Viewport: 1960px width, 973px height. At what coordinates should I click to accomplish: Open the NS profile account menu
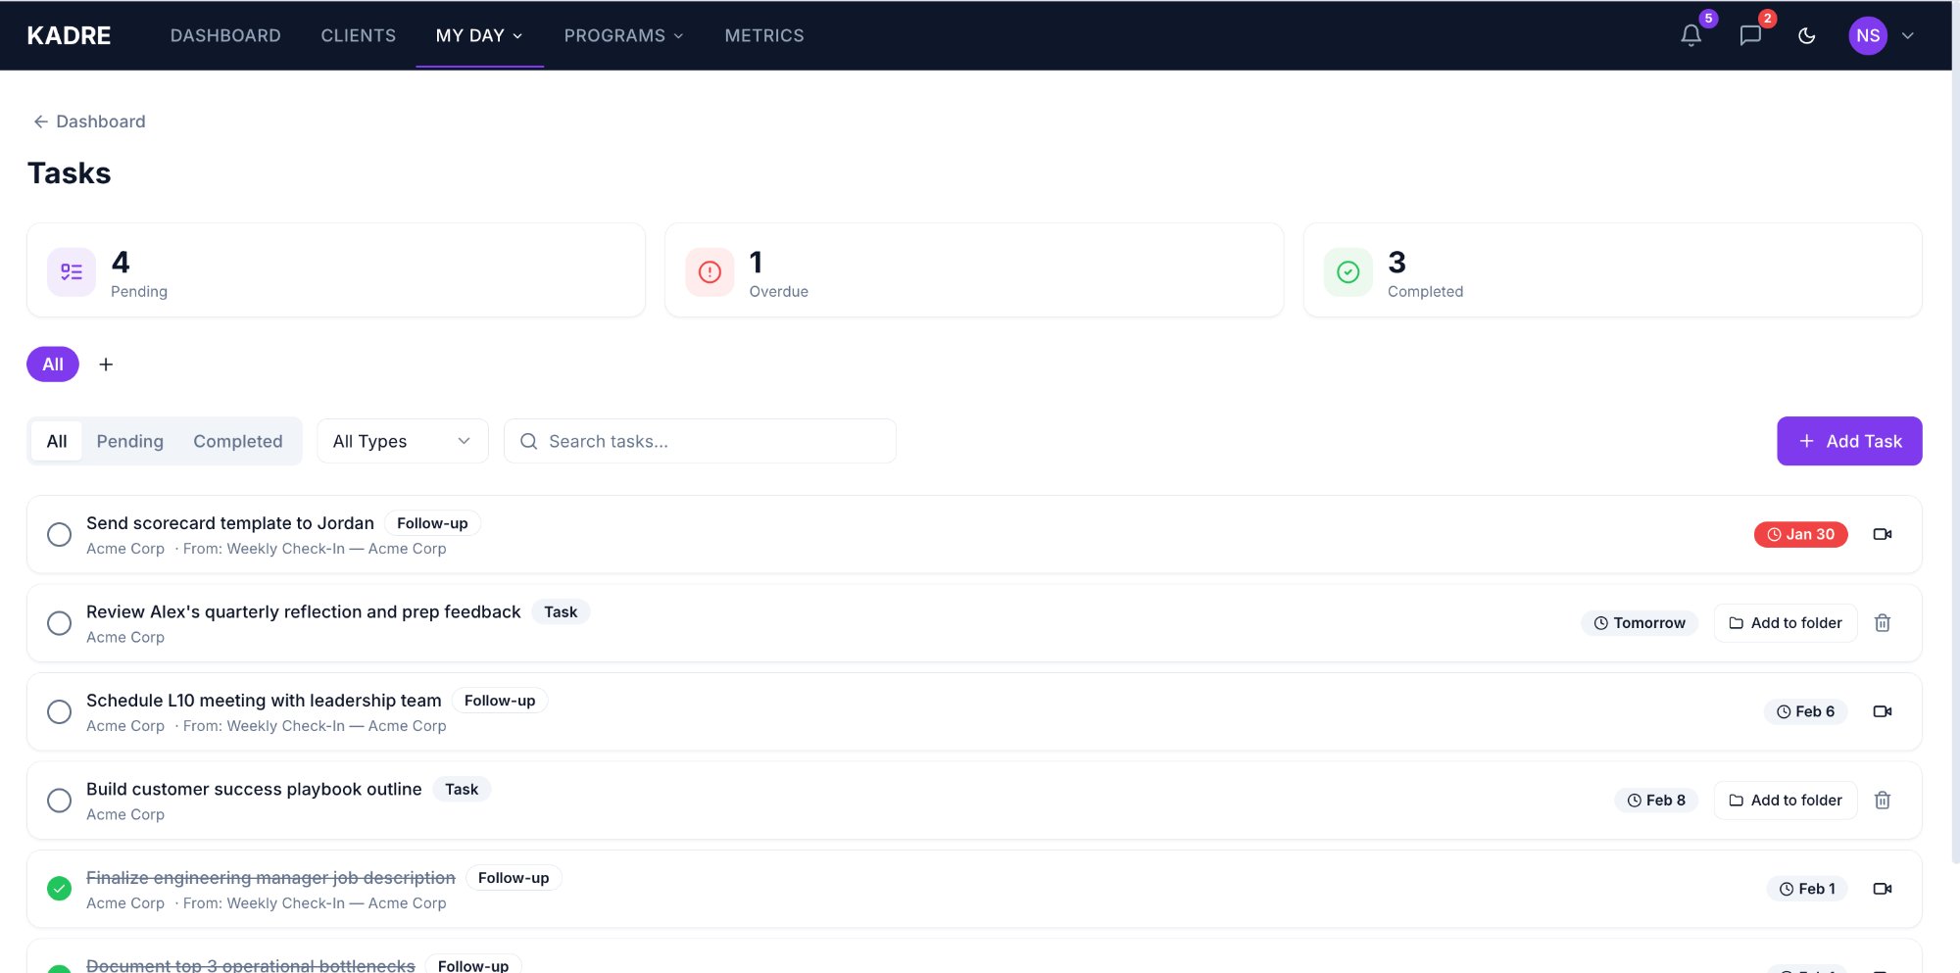click(1869, 35)
